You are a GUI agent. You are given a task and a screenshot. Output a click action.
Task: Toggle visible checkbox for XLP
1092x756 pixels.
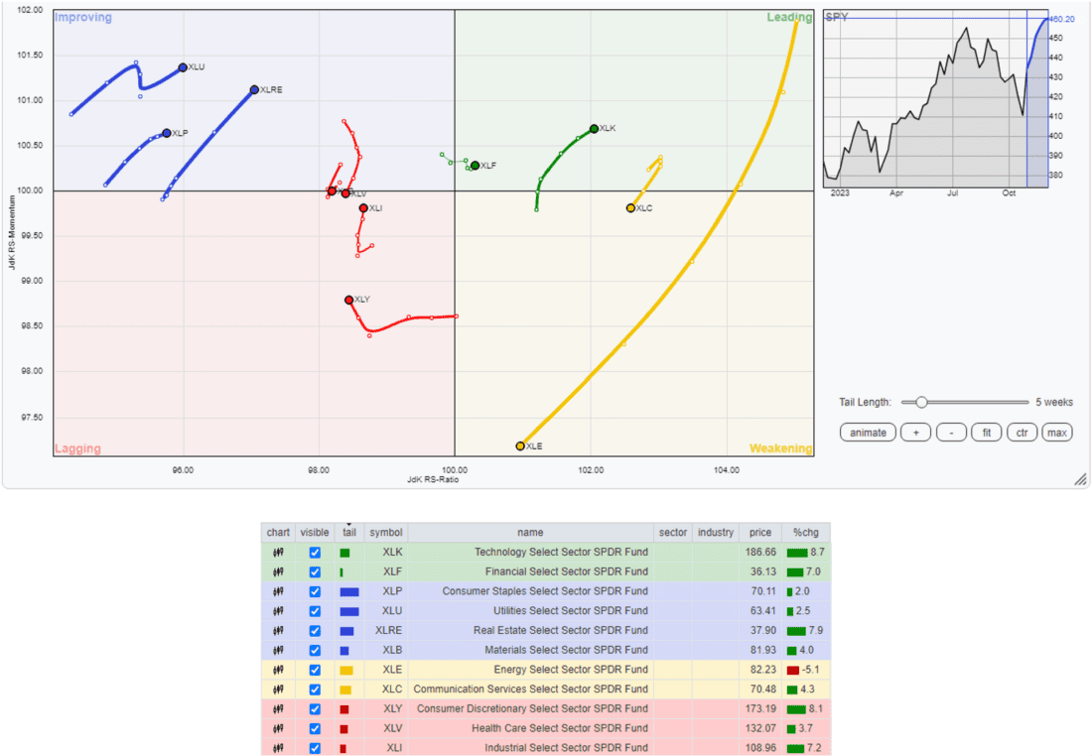click(315, 591)
